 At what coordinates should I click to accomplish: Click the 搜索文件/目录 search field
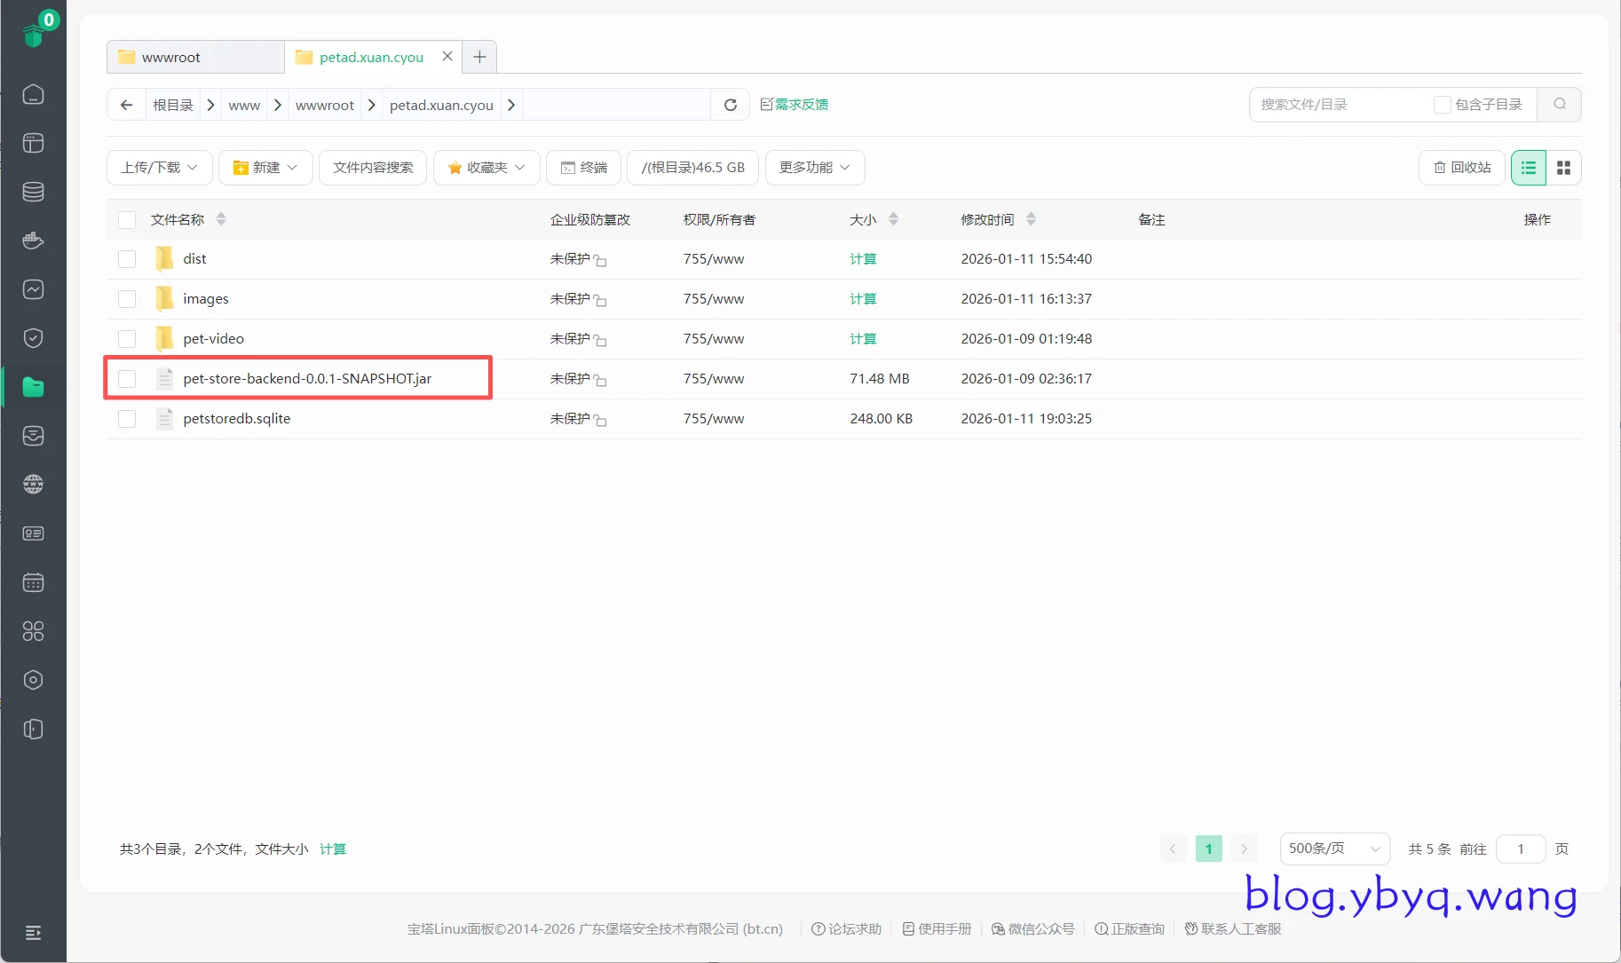1339,105
